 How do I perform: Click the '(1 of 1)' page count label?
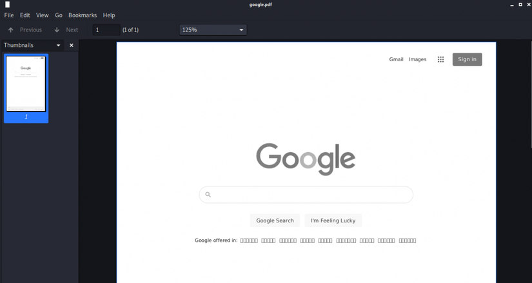(131, 30)
